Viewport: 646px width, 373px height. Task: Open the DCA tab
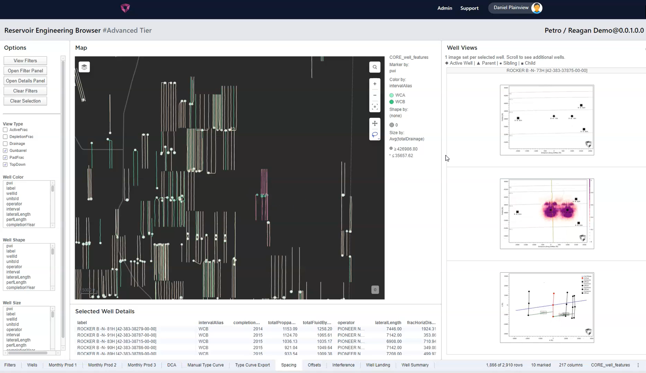(x=172, y=365)
